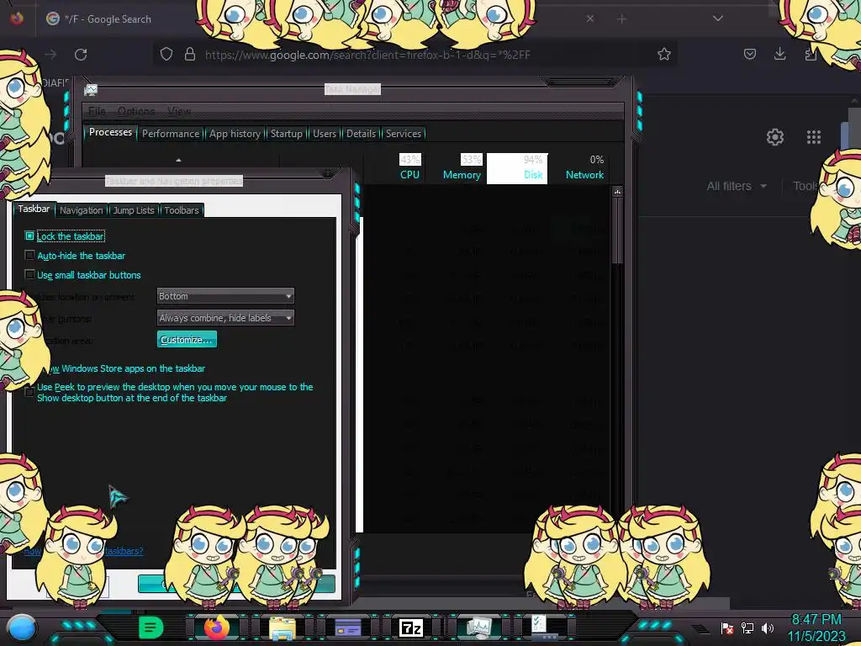Open the taskbar location Bottom dropdown
Viewport: 861px width, 646px height.
point(225,296)
